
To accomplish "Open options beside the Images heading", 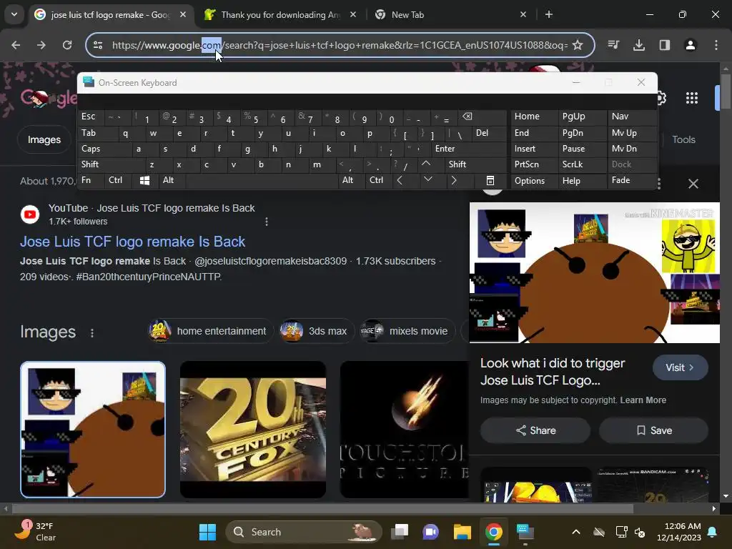I will click(x=92, y=333).
